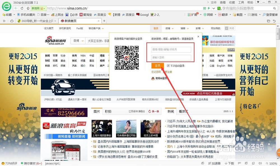Open Googl bookmark in bookmarks bar
280x166 pixels.
pos(143,15)
